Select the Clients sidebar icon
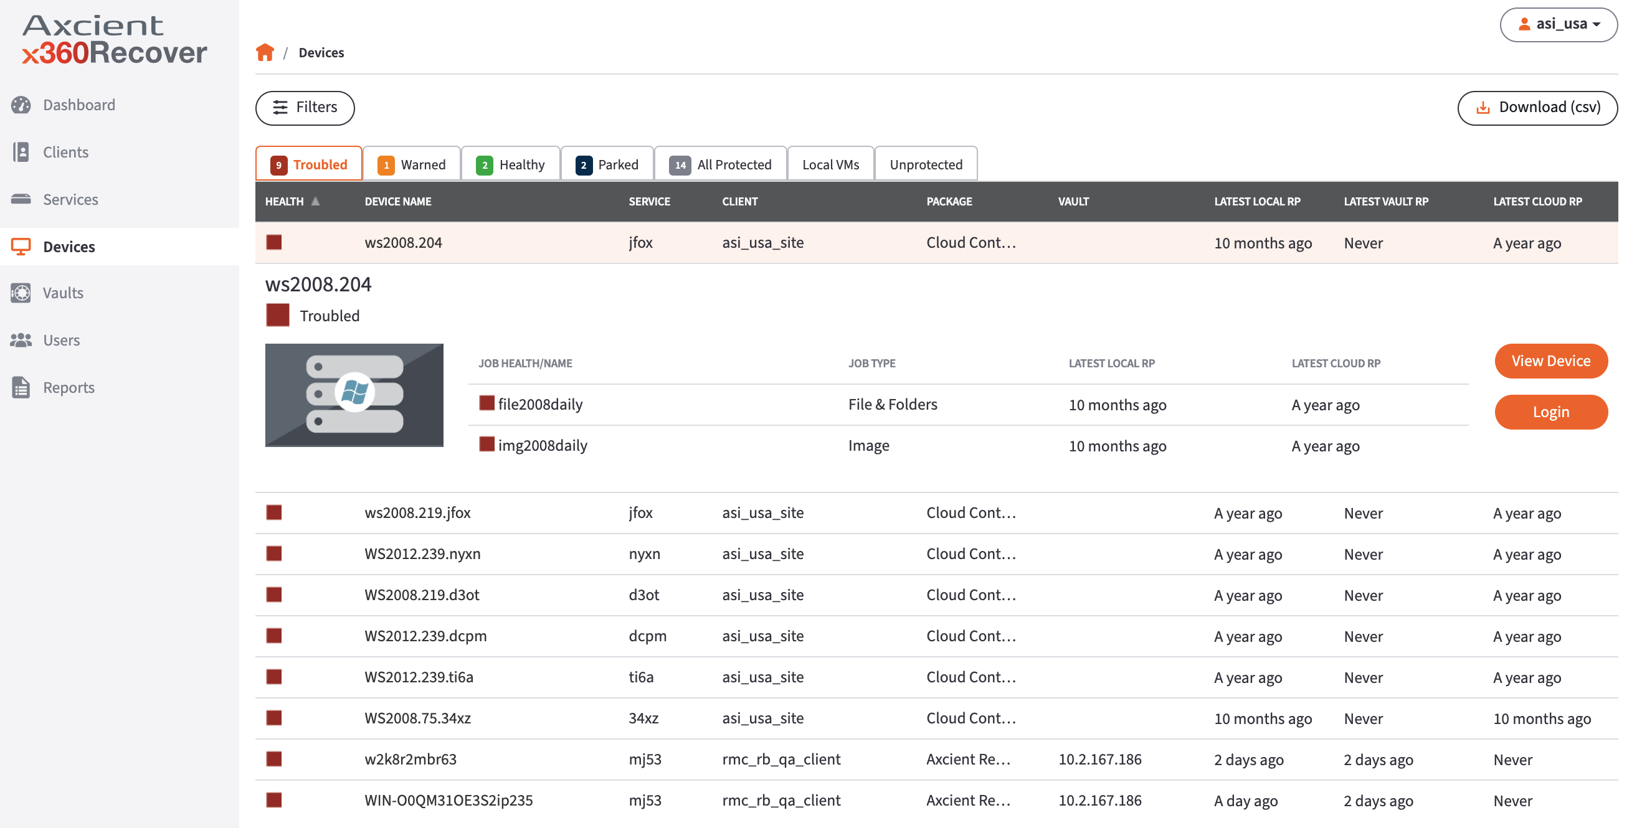Image resolution: width=1642 pixels, height=828 pixels. [21, 151]
